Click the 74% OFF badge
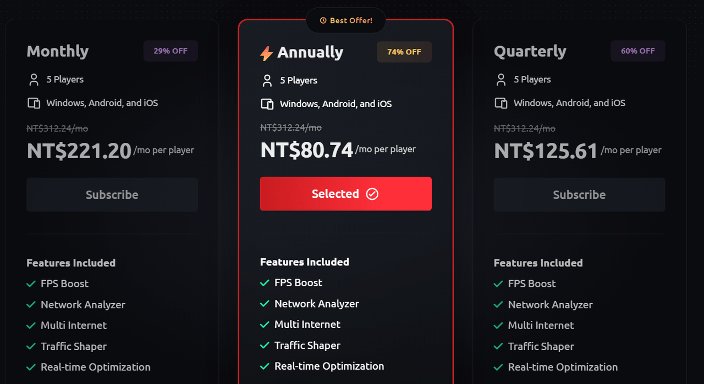 click(x=404, y=52)
